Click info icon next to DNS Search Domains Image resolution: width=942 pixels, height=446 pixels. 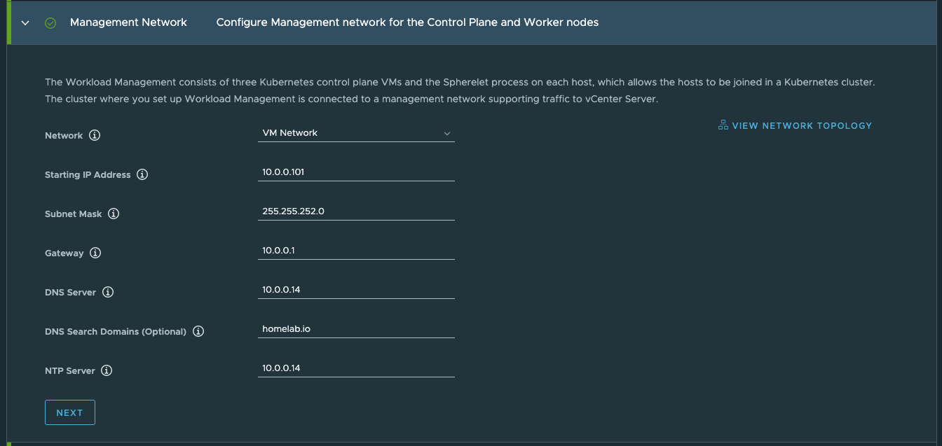[198, 331]
